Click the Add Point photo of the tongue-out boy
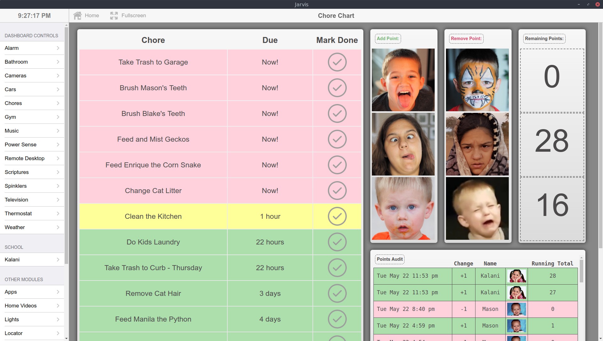This screenshot has height=341, width=603. click(403, 80)
